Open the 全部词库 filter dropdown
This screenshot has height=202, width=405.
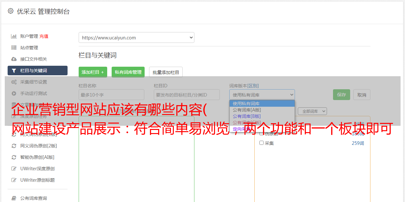[x=312, y=111]
